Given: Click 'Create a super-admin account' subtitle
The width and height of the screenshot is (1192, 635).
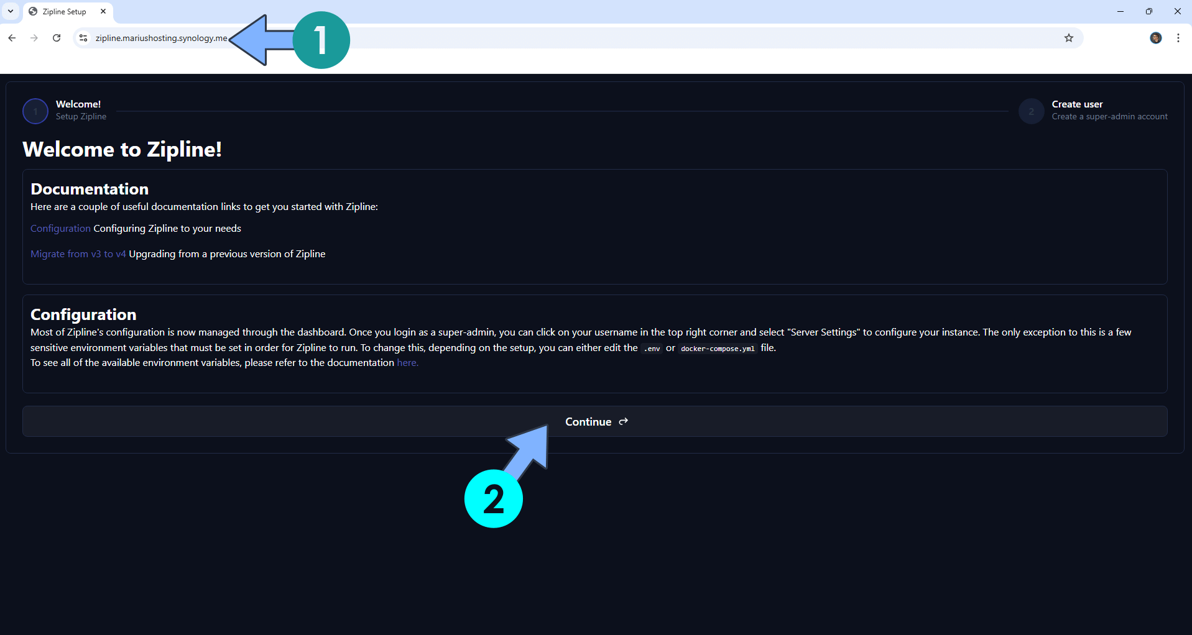Looking at the screenshot, I should click(x=1109, y=117).
